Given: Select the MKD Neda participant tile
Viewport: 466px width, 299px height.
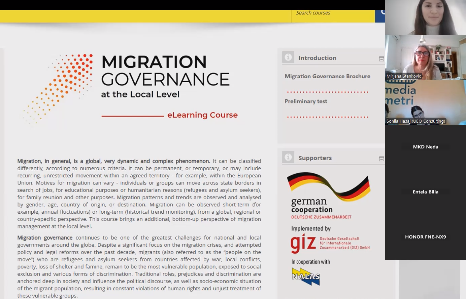Looking at the screenshot, I should 426,147.
